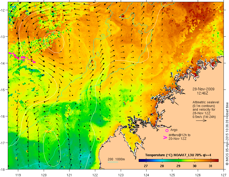Viewport: 229px width, 177px height.
Task: Click the 31 colorbar tick label
Action: (211, 166)
